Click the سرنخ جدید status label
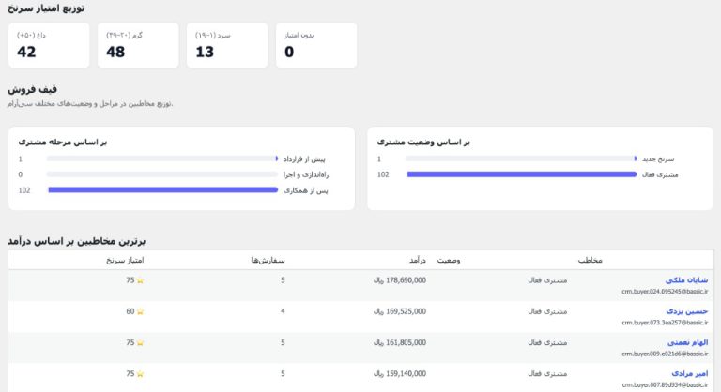 click(x=658, y=159)
